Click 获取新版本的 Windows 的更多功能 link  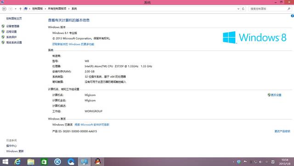pyautogui.click(x=73, y=44)
